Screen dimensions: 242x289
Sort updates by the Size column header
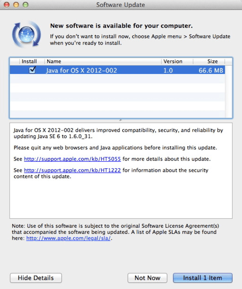tap(209, 61)
